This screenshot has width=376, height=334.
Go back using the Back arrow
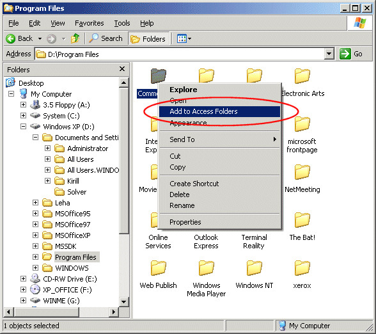click(x=19, y=38)
